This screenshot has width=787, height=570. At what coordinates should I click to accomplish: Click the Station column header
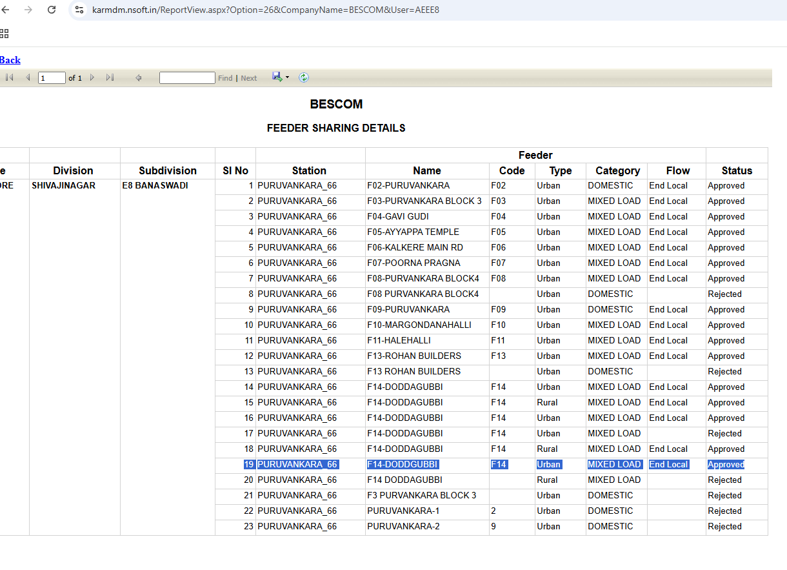click(x=310, y=170)
